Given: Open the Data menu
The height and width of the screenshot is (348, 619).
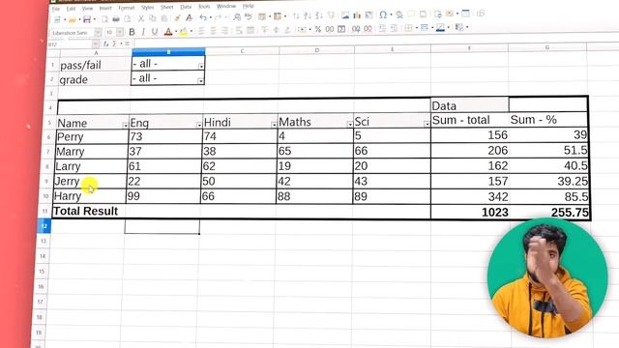Looking at the screenshot, I should (x=186, y=7).
